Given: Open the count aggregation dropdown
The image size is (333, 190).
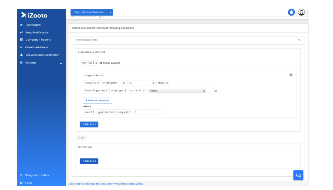Looking at the screenshot, I should tap(89, 112).
